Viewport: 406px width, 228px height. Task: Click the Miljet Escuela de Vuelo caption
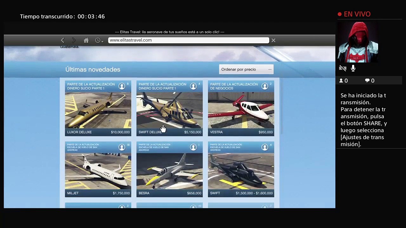coord(83,147)
